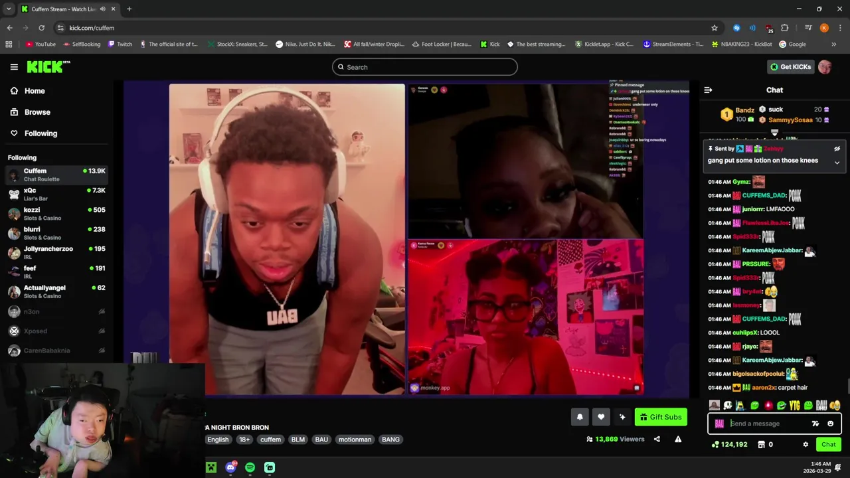The height and width of the screenshot is (478, 850).
Task: Select xQc channel in Following list
Action: [56, 194]
